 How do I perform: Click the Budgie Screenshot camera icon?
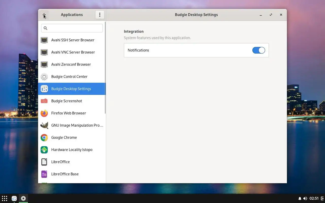click(x=44, y=101)
